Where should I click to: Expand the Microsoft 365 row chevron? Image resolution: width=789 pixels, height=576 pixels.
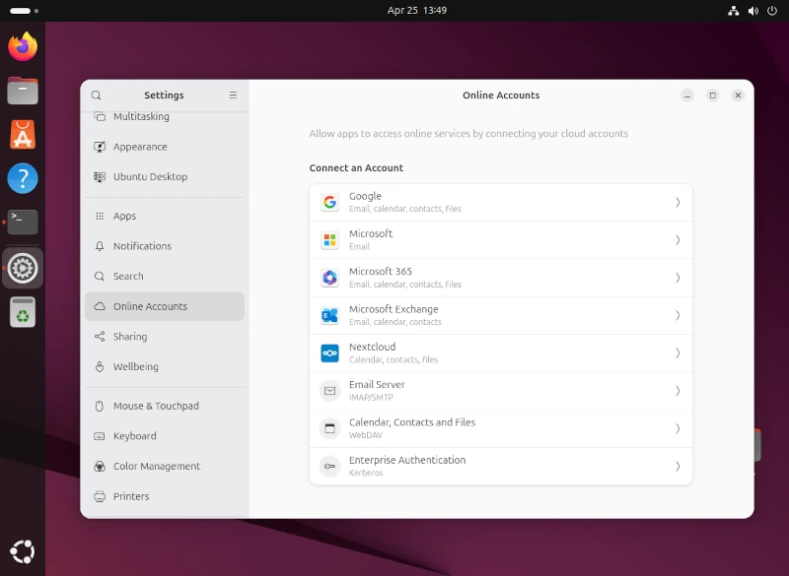pyautogui.click(x=678, y=278)
